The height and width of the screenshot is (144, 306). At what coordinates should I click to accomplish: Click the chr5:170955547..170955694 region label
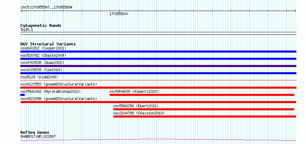coord(46,8)
